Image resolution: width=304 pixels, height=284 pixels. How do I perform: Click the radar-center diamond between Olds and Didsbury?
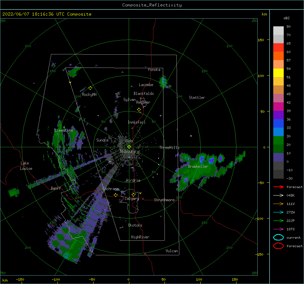click(x=129, y=147)
